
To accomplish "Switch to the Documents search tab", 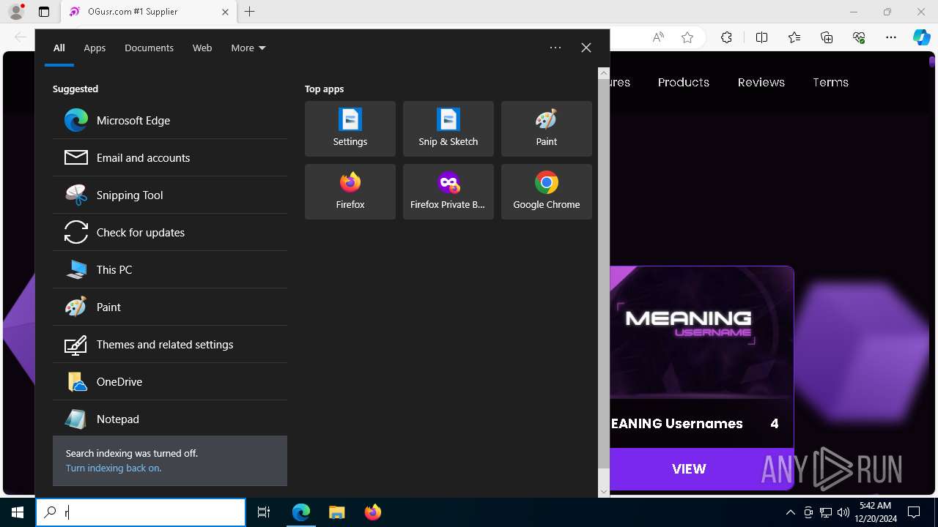I will click(149, 48).
